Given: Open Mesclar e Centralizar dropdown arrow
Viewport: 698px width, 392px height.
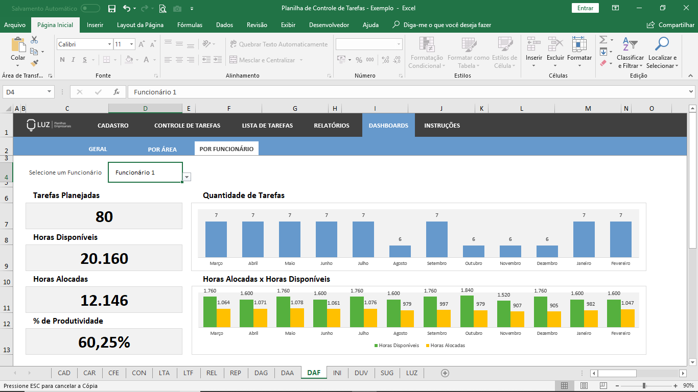Looking at the screenshot, I should tap(301, 60).
